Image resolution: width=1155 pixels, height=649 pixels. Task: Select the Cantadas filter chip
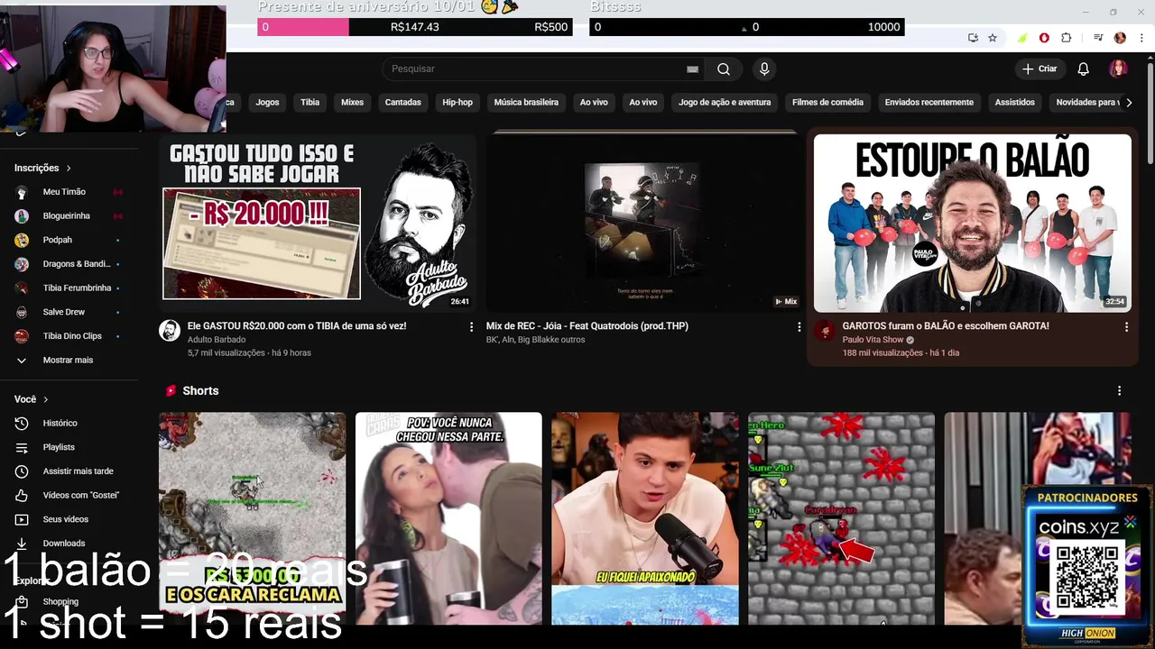tap(403, 103)
